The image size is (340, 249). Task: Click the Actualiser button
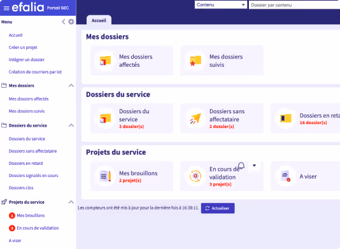click(x=218, y=208)
